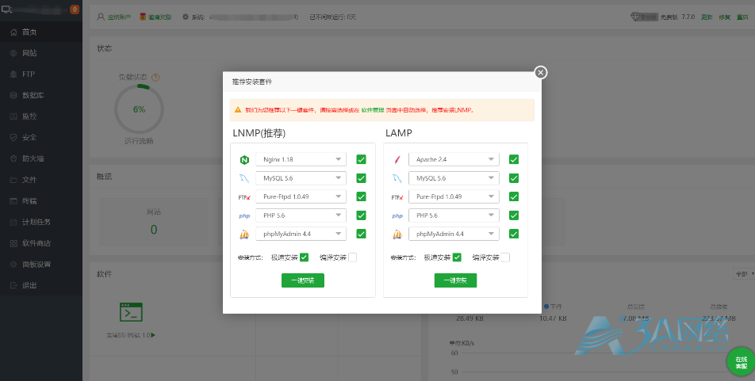Open LNMP Pure-Ftpd 1.0.49 dropdown
Image resolution: width=755 pixels, height=381 pixels.
coord(301,196)
